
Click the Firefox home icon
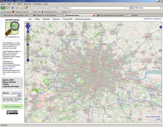click(x=22, y=8)
